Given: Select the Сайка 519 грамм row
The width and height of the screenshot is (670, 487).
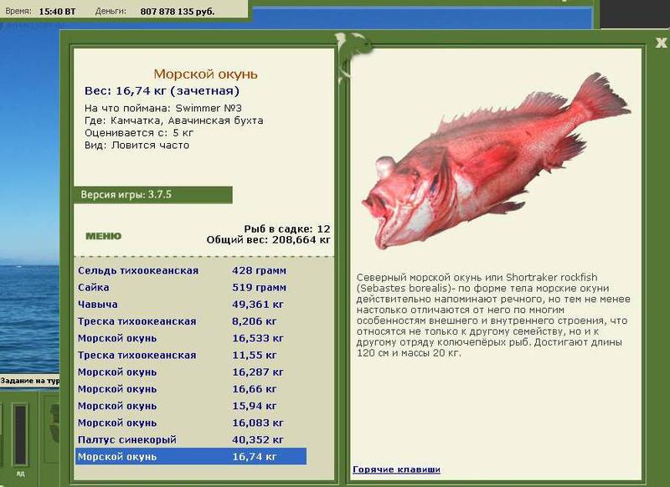Looking at the screenshot, I should (x=191, y=288).
